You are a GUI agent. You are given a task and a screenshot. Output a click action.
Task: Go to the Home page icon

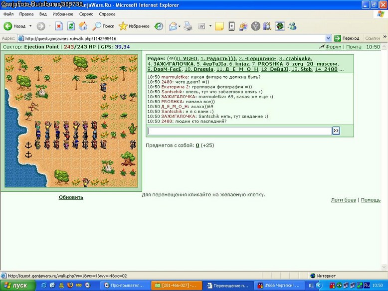tap(83, 26)
